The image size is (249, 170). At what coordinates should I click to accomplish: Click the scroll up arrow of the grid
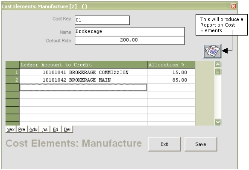[x=218, y=65]
